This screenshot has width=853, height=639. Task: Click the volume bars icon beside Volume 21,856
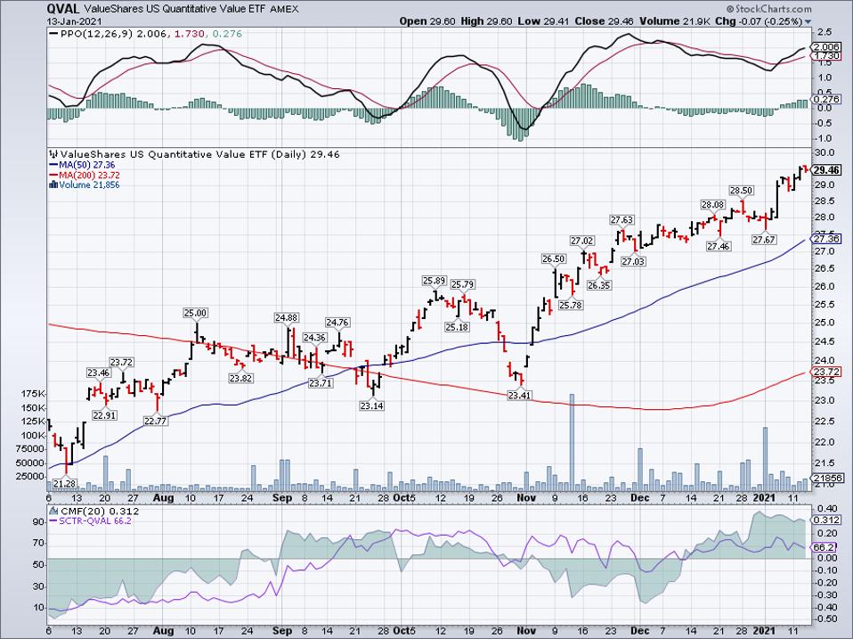coord(53,185)
